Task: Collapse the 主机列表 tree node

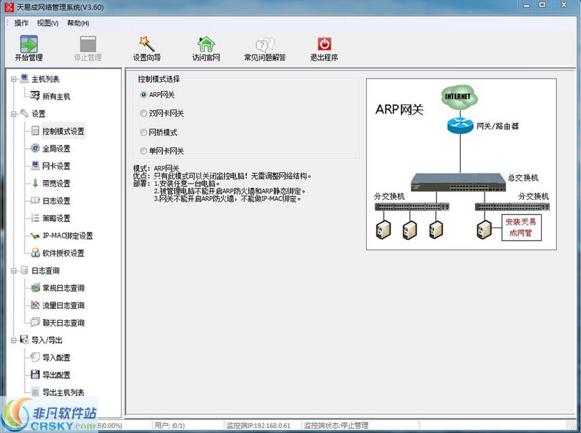Action: pyautogui.click(x=14, y=79)
